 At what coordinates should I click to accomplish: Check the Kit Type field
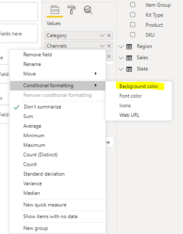[x=133, y=15]
